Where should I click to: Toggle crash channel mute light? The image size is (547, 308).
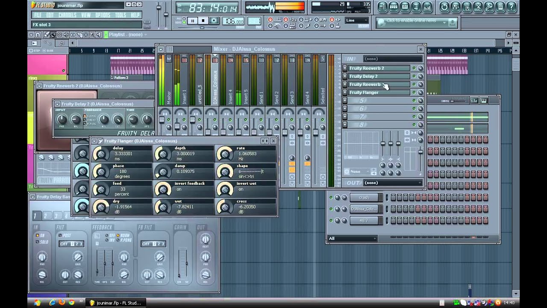pos(331,198)
